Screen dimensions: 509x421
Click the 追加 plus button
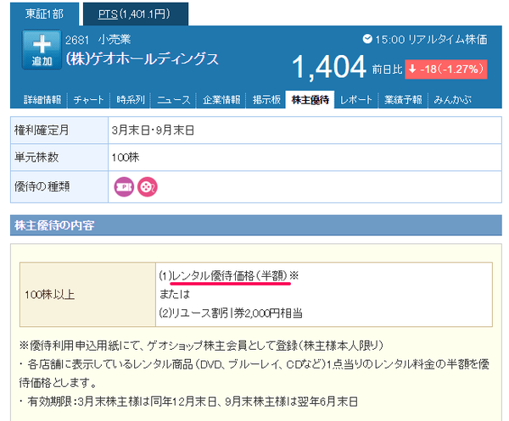(x=42, y=50)
